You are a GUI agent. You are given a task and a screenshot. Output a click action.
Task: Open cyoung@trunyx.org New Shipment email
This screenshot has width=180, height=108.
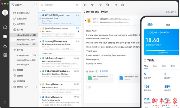60,45
